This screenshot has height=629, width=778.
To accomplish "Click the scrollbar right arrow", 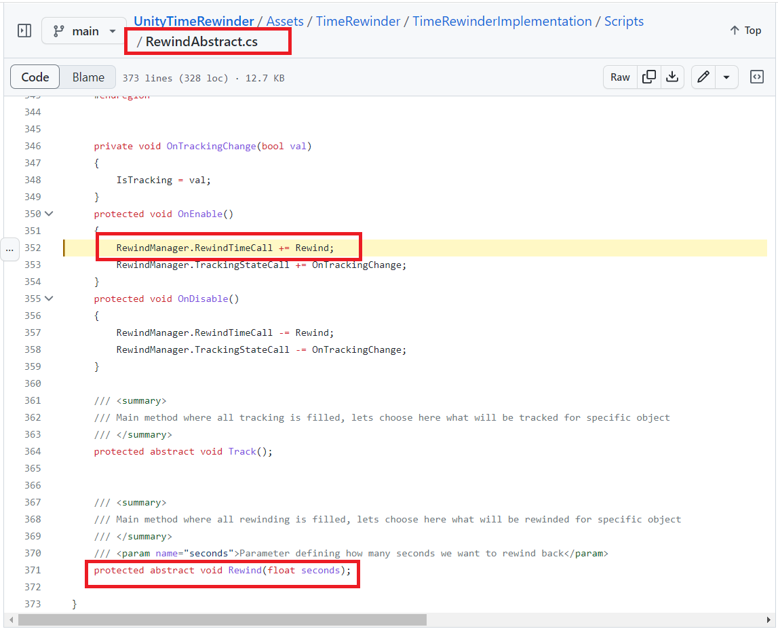I will 769,620.
